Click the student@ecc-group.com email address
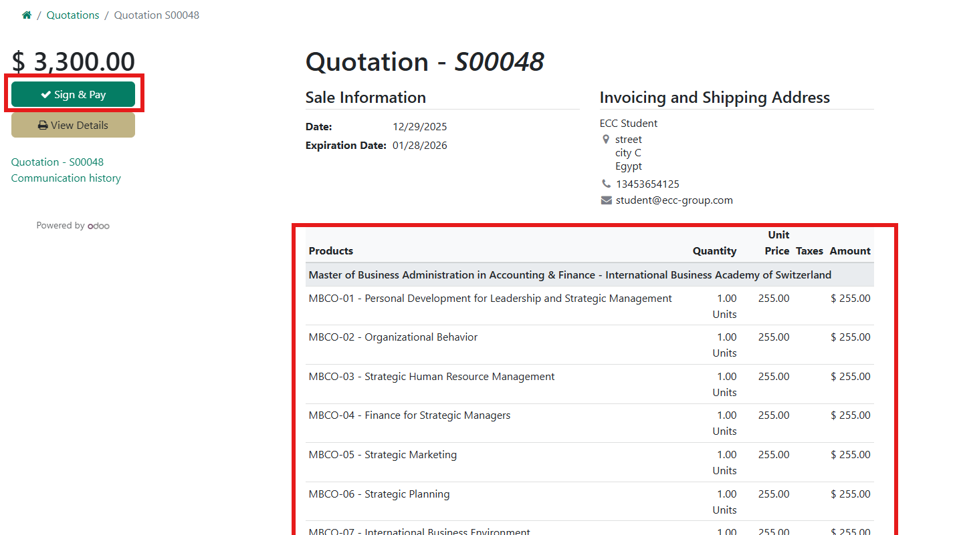The height and width of the screenshot is (535, 953). [674, 200]
